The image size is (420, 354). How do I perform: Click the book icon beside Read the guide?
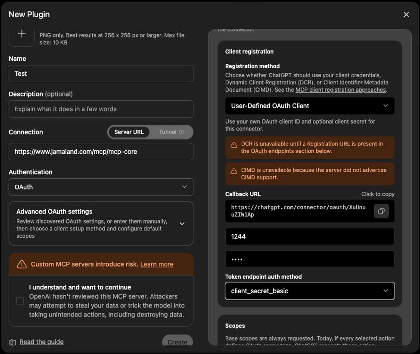[12, 342]
